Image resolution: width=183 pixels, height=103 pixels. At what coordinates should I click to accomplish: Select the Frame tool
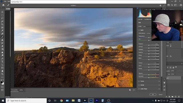[x=2, y=27]
